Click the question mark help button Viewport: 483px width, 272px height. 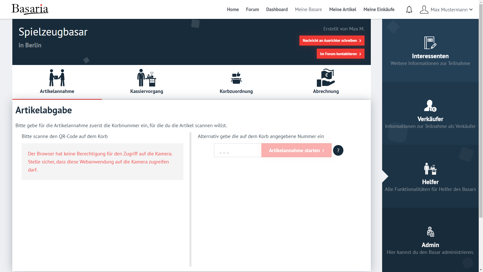338,150
